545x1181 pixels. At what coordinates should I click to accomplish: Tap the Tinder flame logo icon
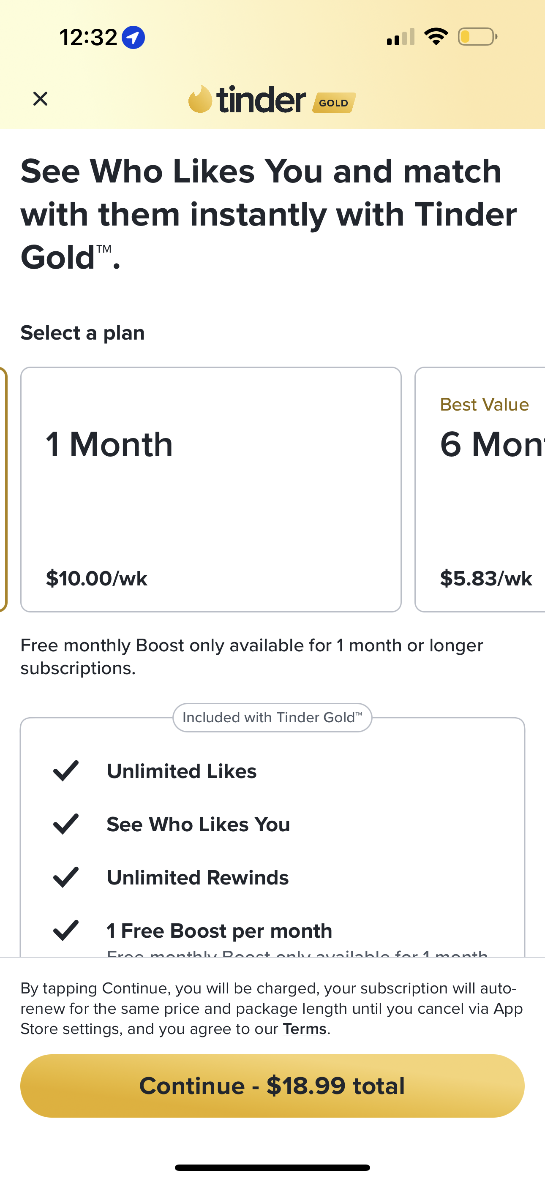click(x=200, y=99)
